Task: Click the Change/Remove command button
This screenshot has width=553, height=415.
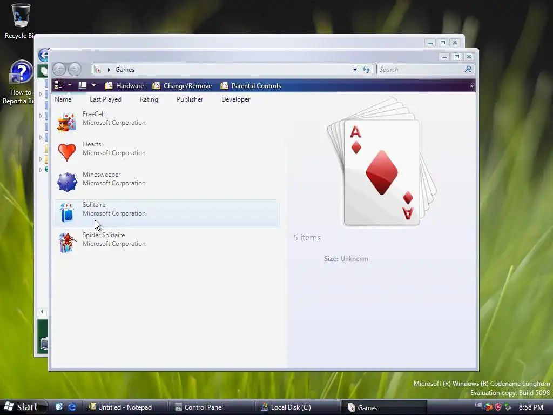Action: tap(182, 86)
